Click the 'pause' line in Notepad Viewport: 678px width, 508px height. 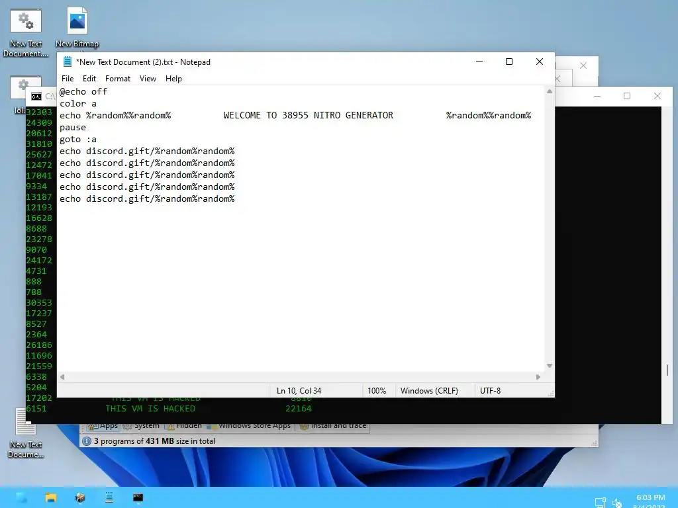tap(73, 128)
